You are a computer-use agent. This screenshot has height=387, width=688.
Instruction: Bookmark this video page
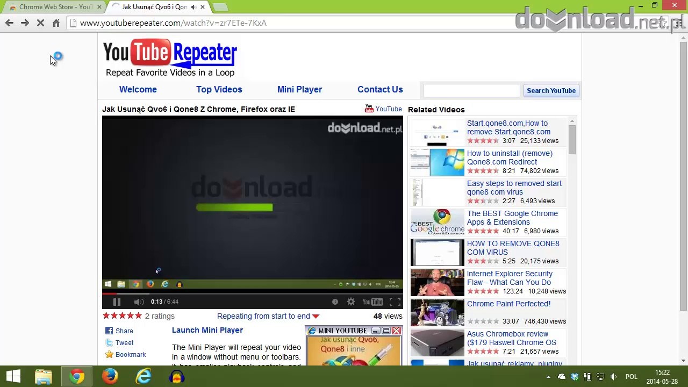(x=126, y=355)
